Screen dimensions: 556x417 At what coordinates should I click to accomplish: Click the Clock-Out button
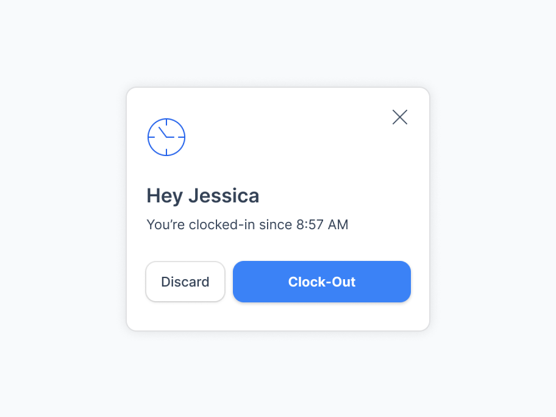[x=322, y=282]
